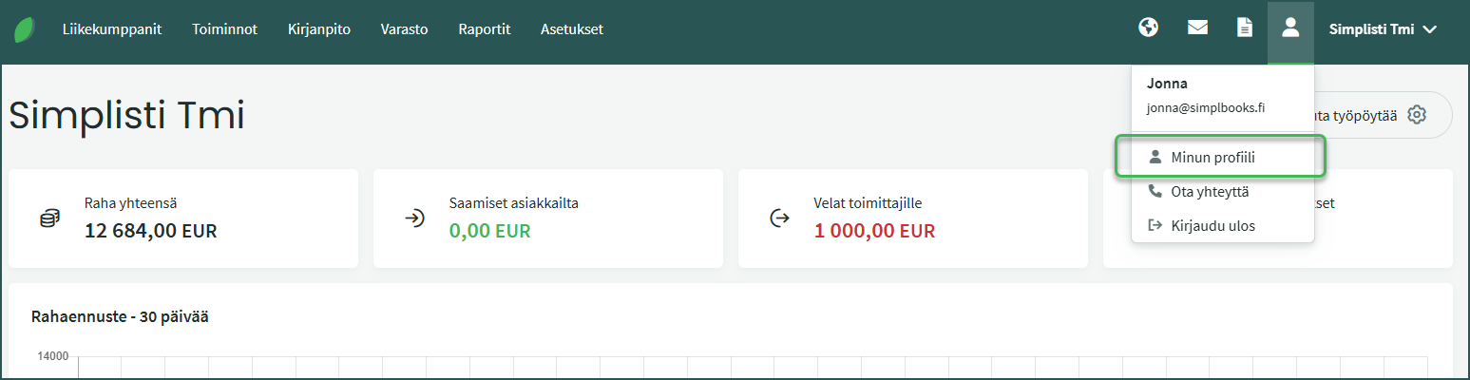
Task: Click the arrow icon beside Saamiset asiakkailta
Action: point(414,218)
